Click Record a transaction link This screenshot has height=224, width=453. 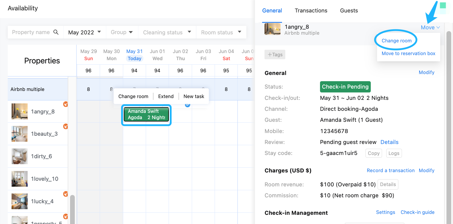391,170
